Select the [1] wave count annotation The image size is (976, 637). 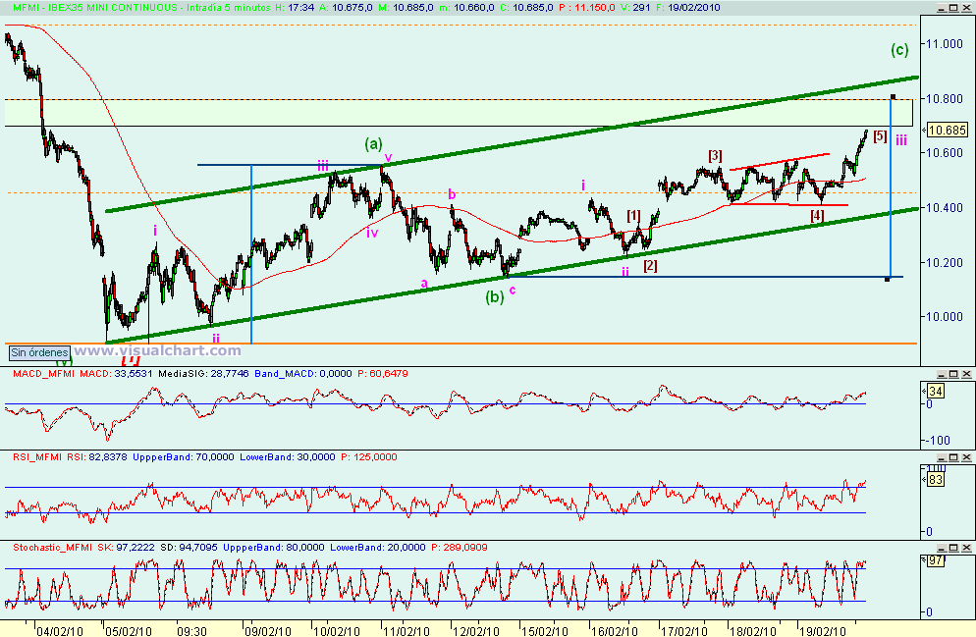pos(633,215)
